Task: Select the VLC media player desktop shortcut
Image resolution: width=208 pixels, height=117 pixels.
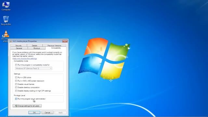Action: [6, 36]
